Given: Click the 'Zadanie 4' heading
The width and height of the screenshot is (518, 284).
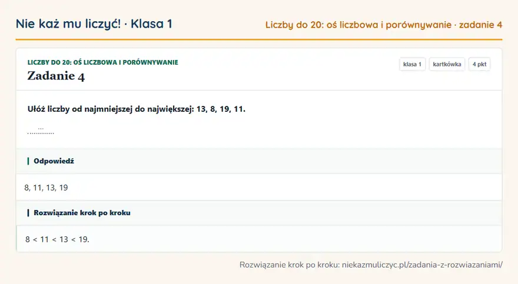Looking at the screenshot, I should 56,76.
